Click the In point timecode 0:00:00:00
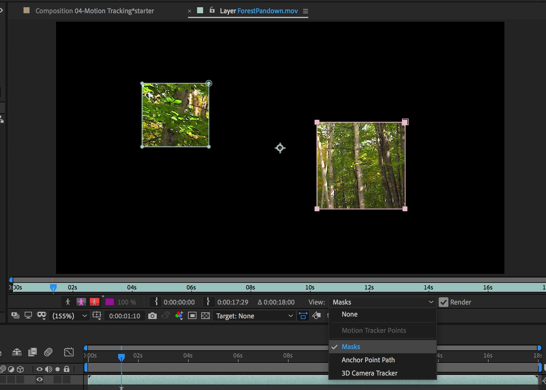 (179, 302)
